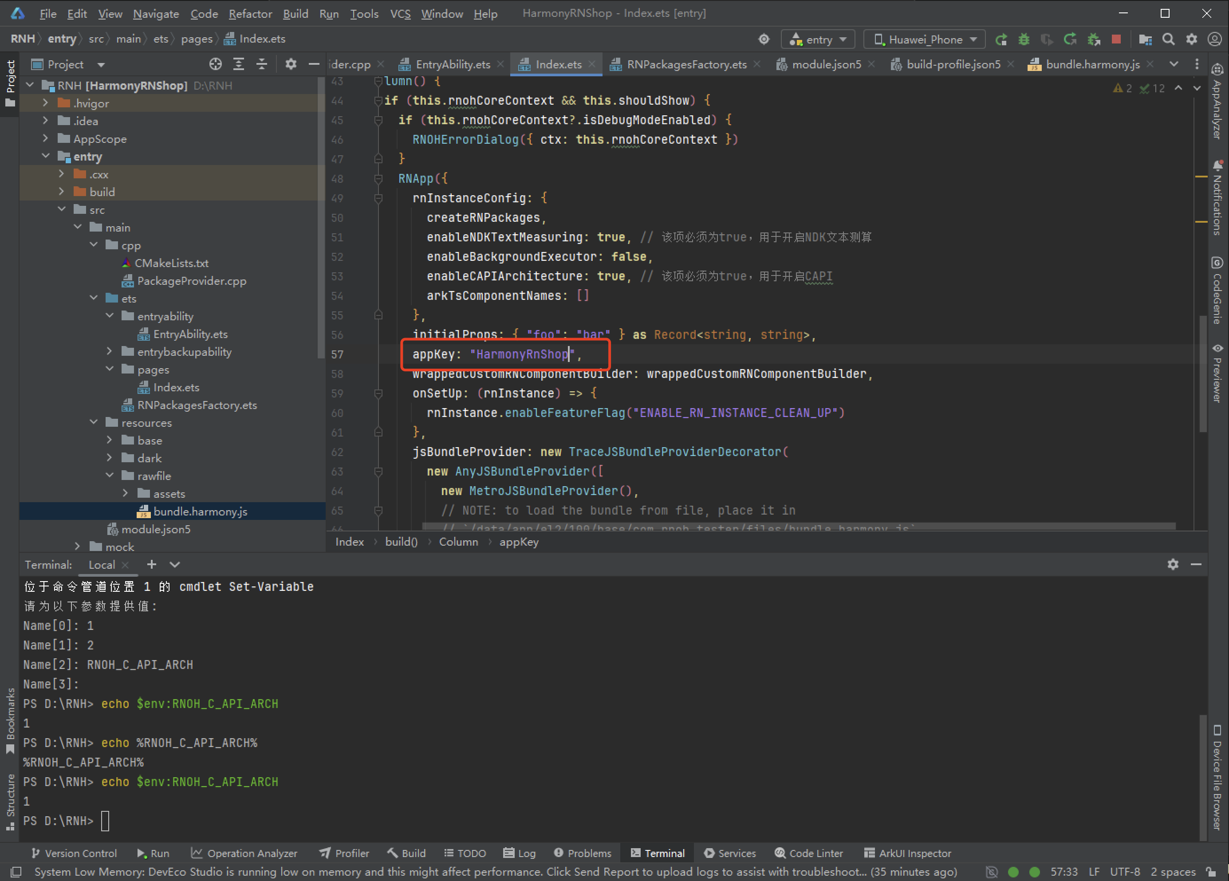Open the CodeGenie side panel

tap(1217, 291)
